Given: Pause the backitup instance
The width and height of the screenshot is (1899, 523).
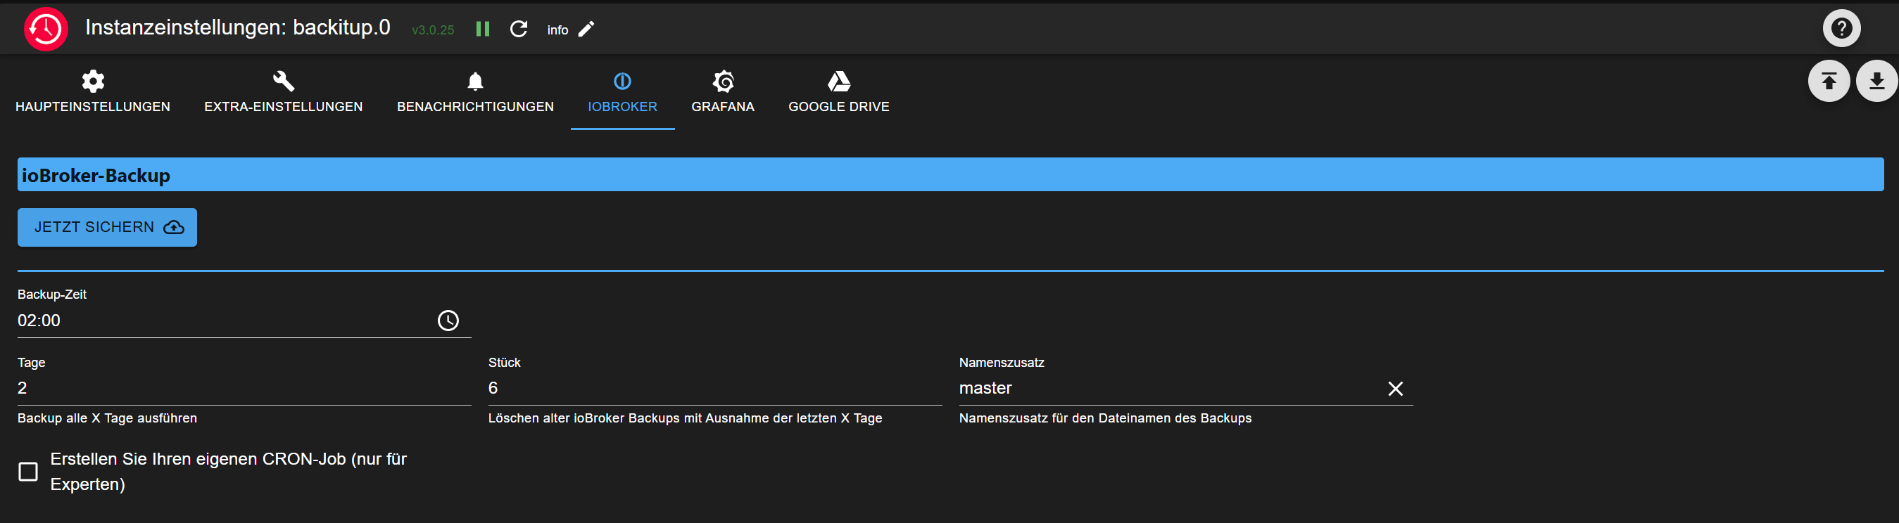Looking at the screenshot, I should (x=483, y=30).
